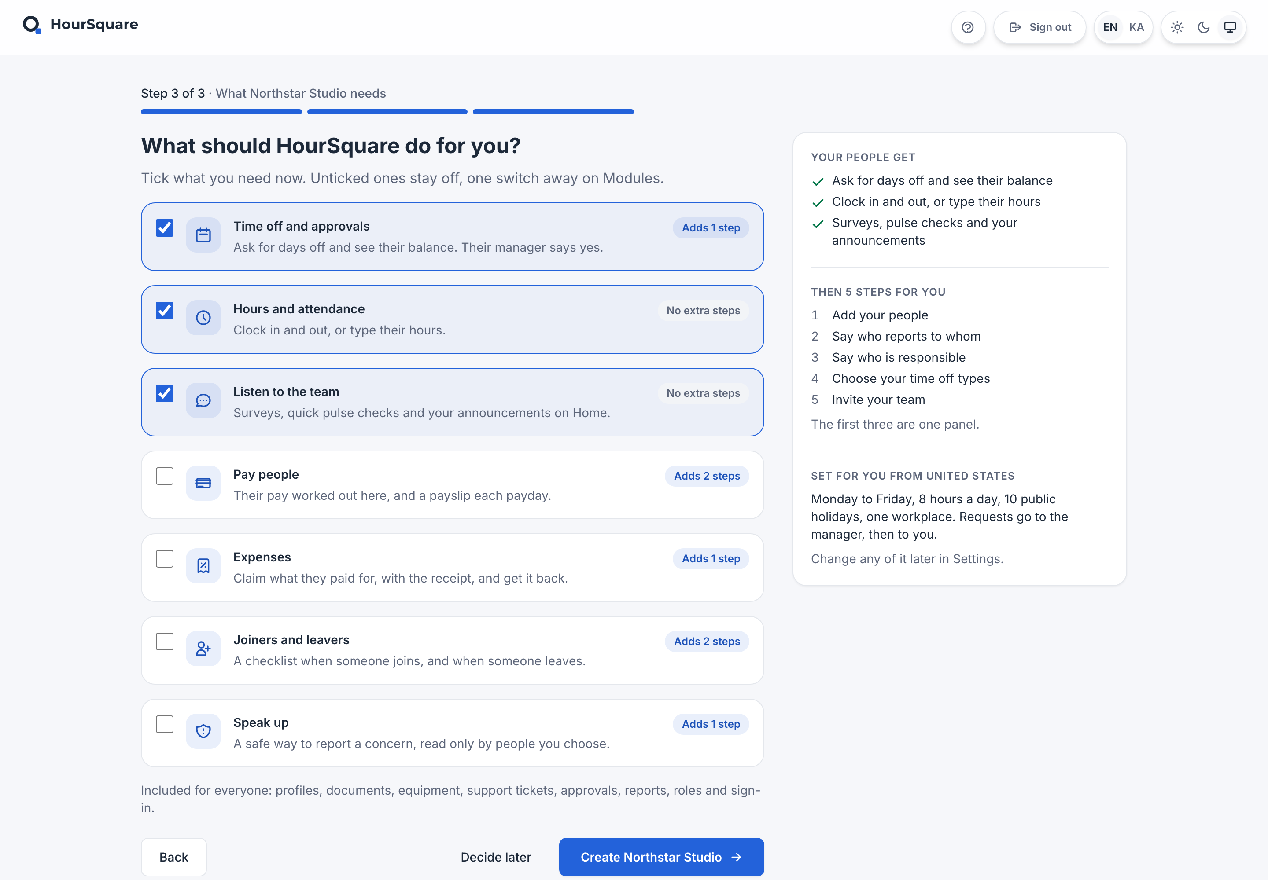This screenshot has height=880, width=1268.
Task: Untick the Hours and attendance checkbox
Action: [164, 311]
